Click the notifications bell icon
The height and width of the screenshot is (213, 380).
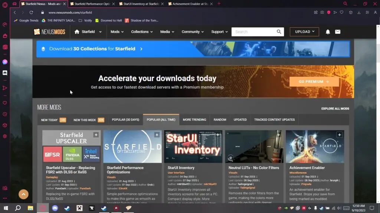click(328, 32)
